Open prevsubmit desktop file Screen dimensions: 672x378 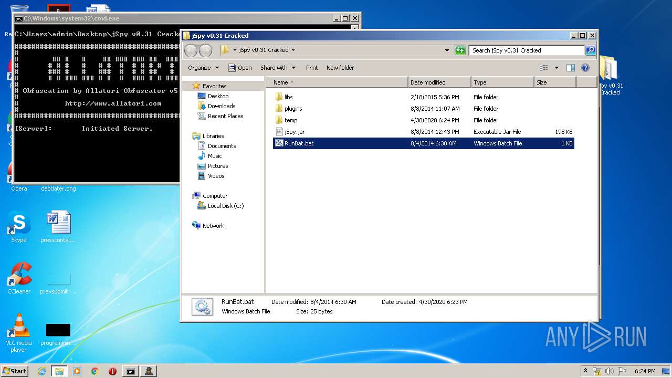click(58, 283)
